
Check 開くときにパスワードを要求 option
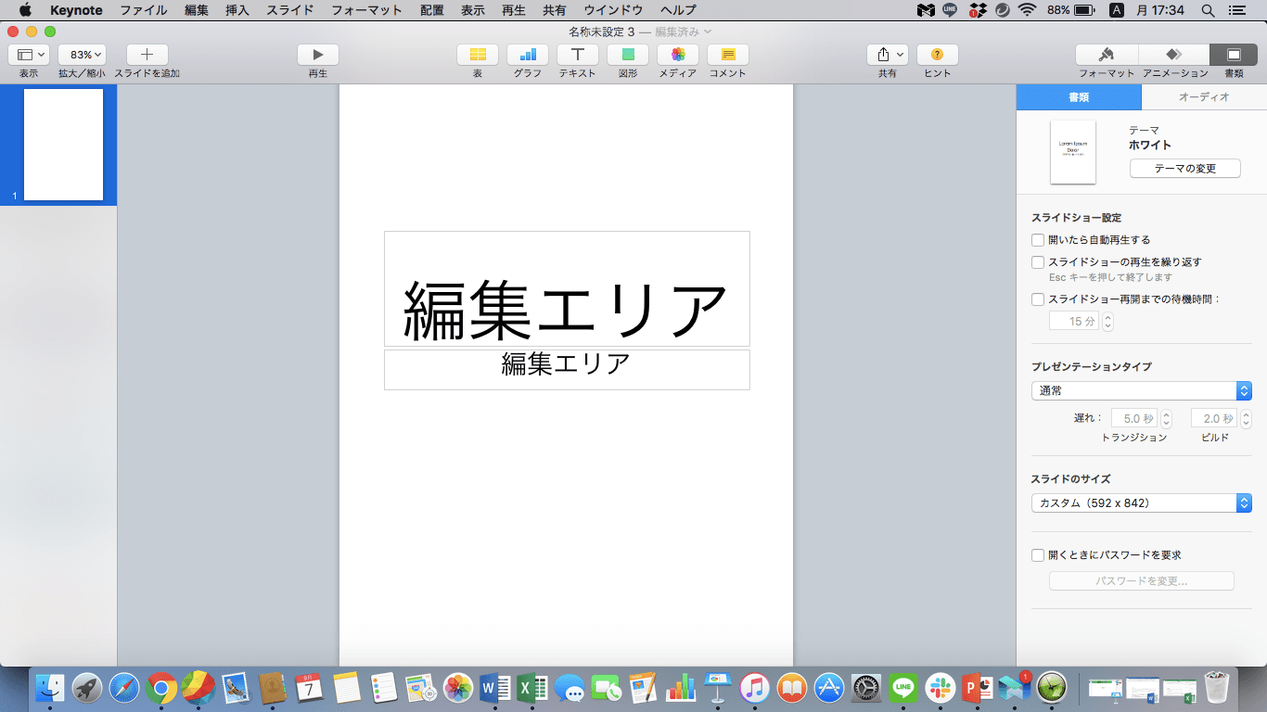1038,555
